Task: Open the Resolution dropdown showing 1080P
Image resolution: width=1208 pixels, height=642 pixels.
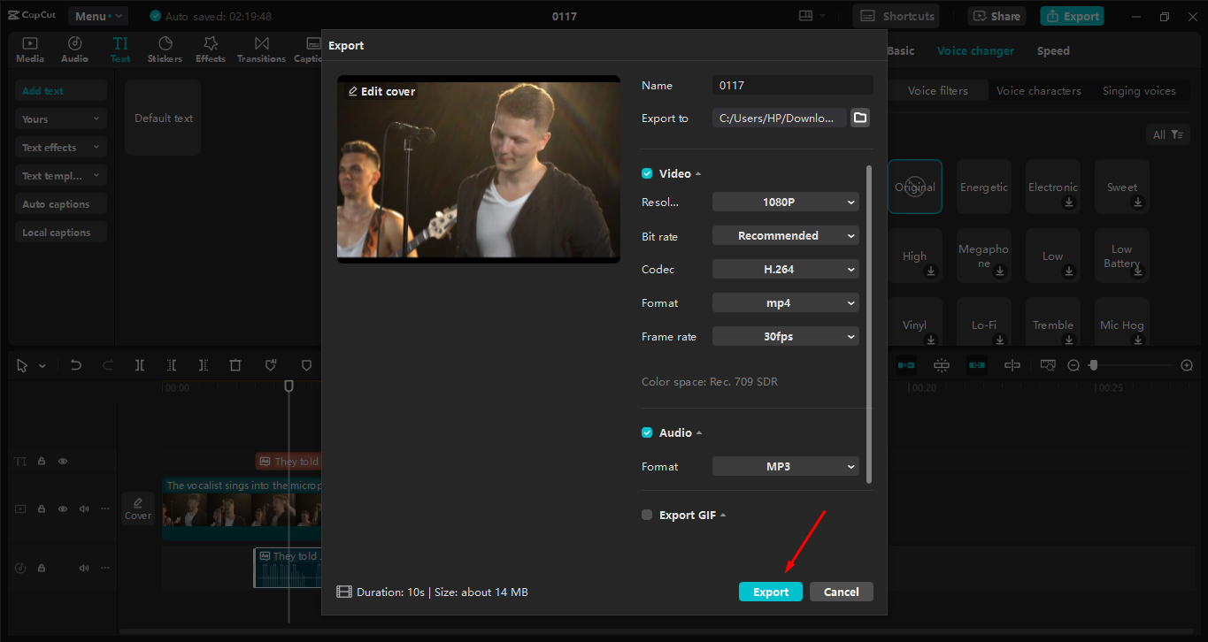Action: coord(785,202)
